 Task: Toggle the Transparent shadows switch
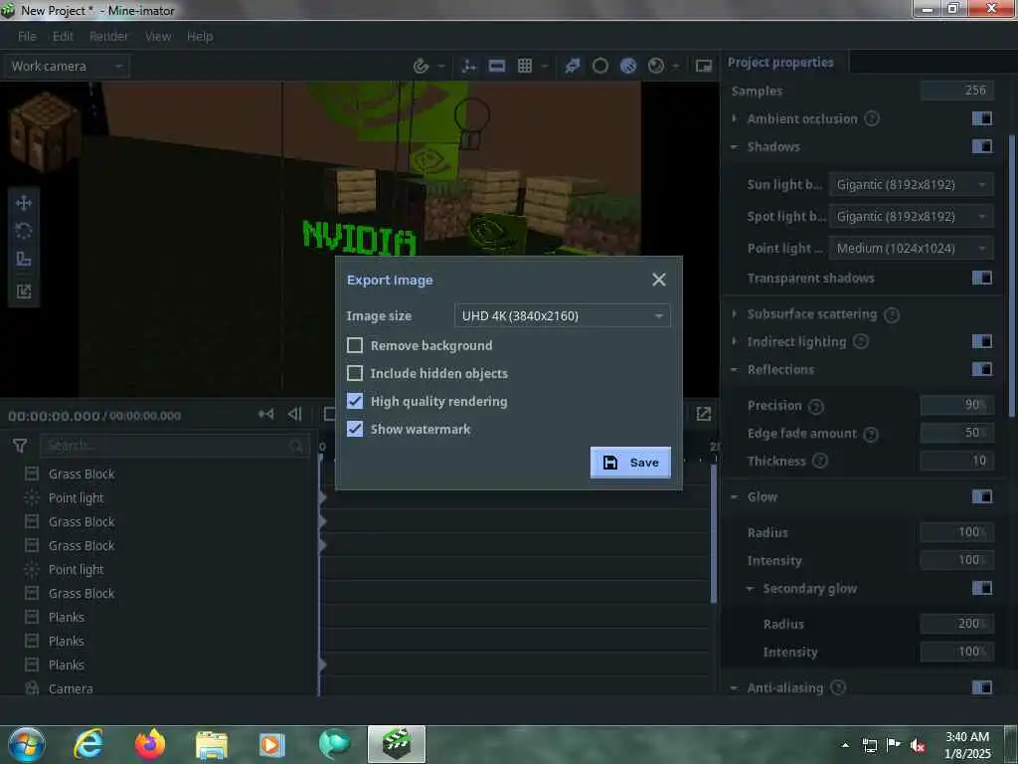[x=981, y=279]
